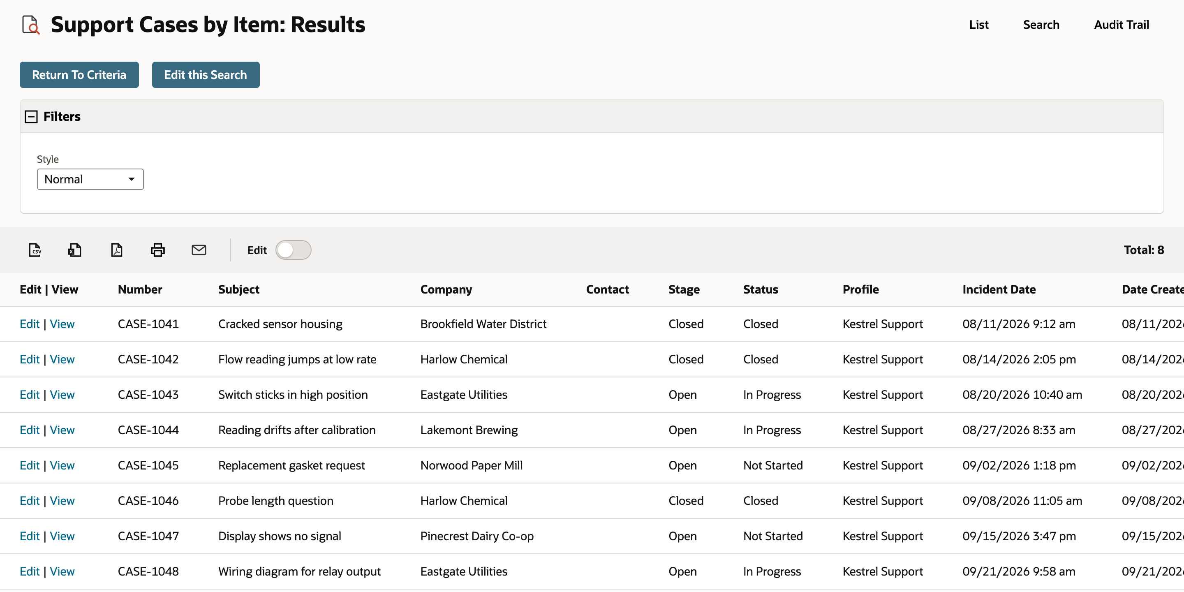View case CASE-1046

(x=62, y=501)
